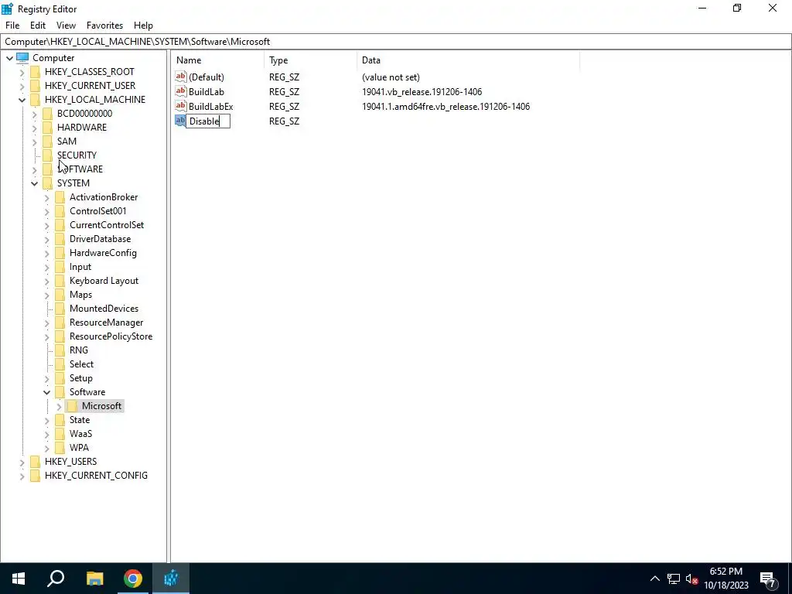Click Registry Editor taskbar button
This screenshot has height=594, width=792.
171,579
